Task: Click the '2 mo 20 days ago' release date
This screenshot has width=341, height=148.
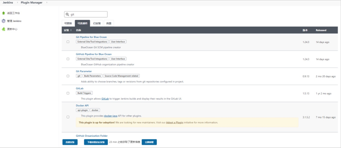Action: pyautogui.click(x=326, y=76)
